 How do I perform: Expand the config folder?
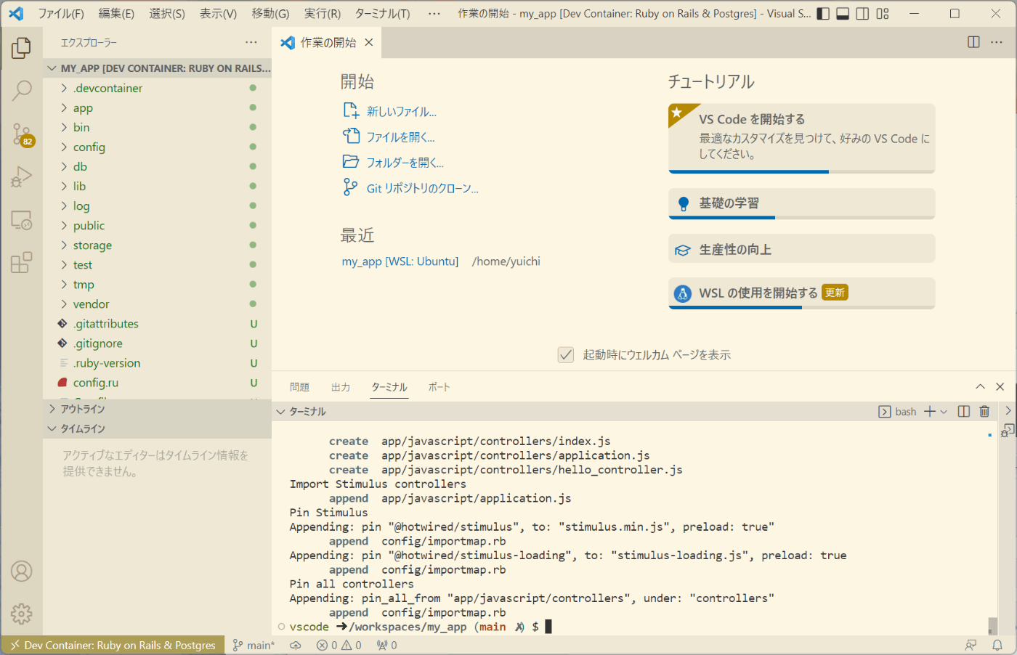coord(157,147)
